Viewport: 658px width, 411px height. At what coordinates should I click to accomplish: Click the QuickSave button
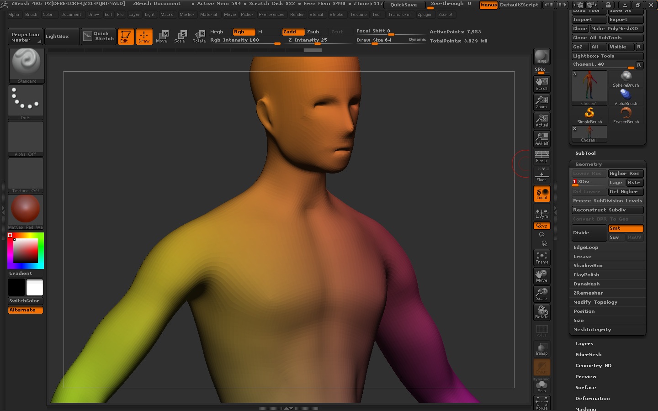[403, 5]
